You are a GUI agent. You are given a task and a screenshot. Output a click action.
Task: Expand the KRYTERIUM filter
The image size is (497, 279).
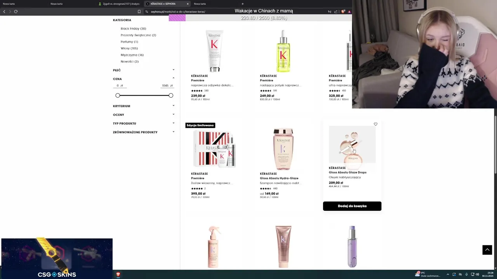coord(144,106)
